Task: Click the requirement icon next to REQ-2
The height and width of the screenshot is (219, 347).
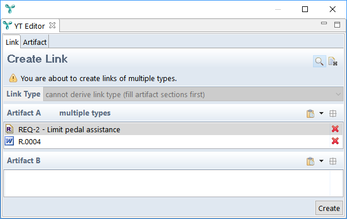Action: (9, 129)
